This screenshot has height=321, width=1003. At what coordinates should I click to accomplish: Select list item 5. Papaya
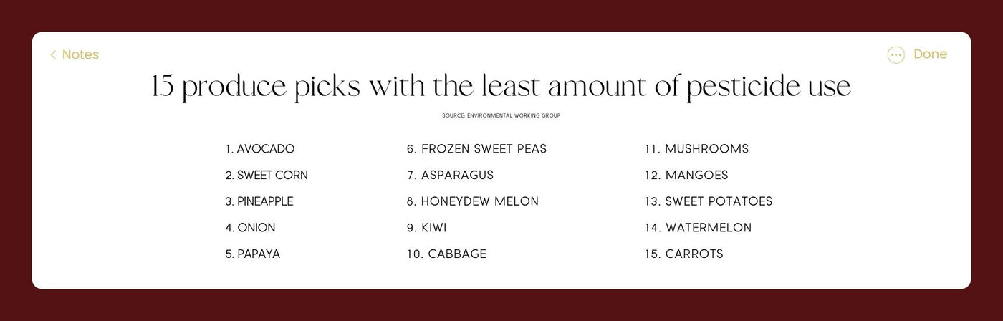pyautogui.click(x=253, y=254)
